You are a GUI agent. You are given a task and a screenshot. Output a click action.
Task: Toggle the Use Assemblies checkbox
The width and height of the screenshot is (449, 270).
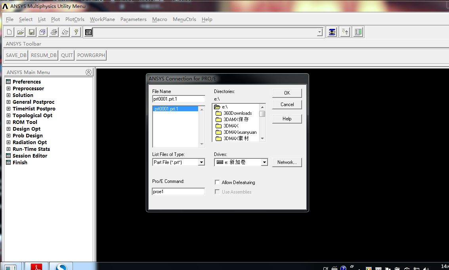(x=217, y=192)
